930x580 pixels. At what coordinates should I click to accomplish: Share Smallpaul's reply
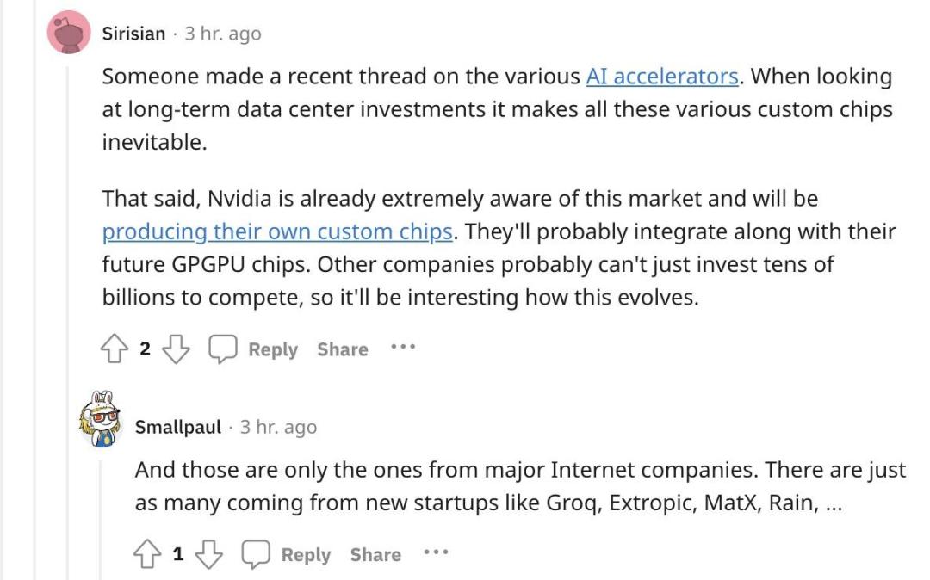(375, 555)
